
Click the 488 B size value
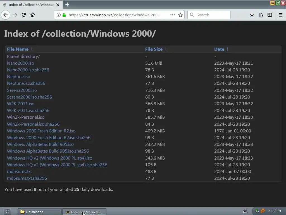151,172
